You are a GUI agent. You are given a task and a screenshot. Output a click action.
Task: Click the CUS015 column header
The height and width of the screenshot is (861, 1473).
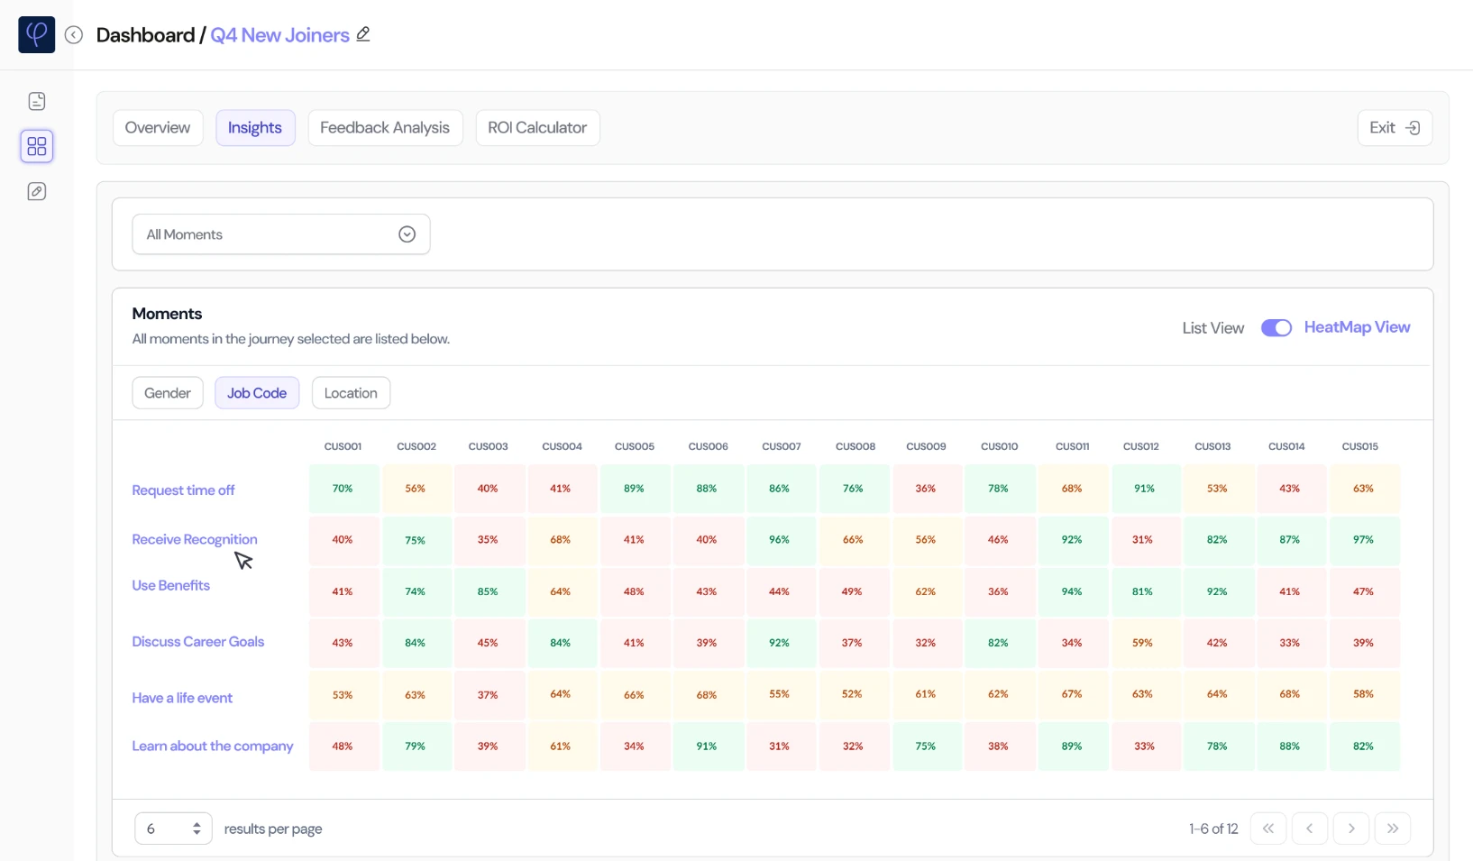click(1359, 446)
